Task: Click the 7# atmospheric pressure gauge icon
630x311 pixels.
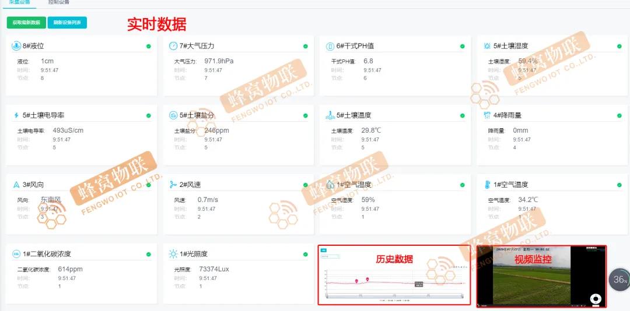Action: pyautogui.click(x=173, y=46)
